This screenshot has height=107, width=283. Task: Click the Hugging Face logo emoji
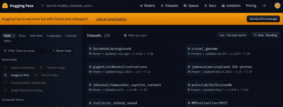pyautogui.click(x=5, y=6)
